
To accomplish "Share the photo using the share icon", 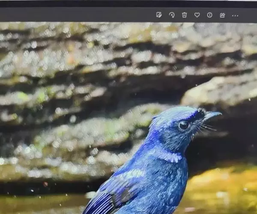I will click(222, 15).
